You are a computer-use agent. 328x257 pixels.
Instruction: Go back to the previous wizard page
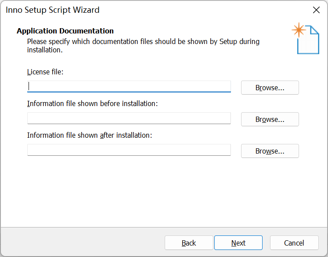[x=189, y=243]
